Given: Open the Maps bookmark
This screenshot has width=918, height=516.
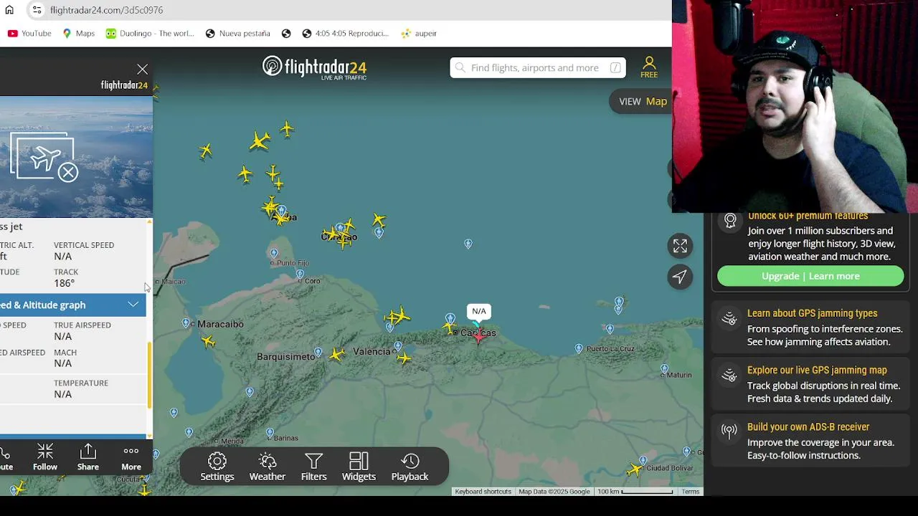Looking at the screenshot, I should [x=78, y=33].
